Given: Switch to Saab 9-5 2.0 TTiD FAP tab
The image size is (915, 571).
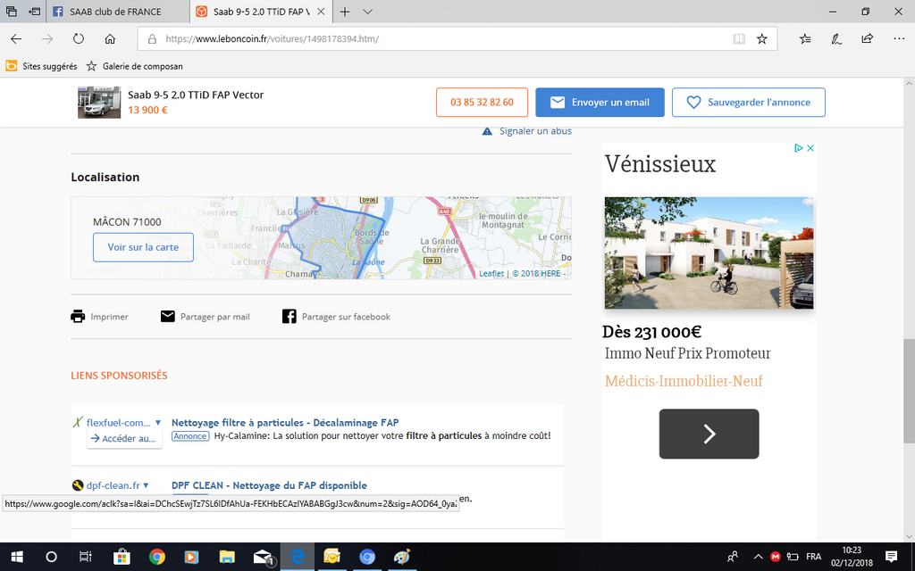Looking at the screenshot, I should 262,12.
